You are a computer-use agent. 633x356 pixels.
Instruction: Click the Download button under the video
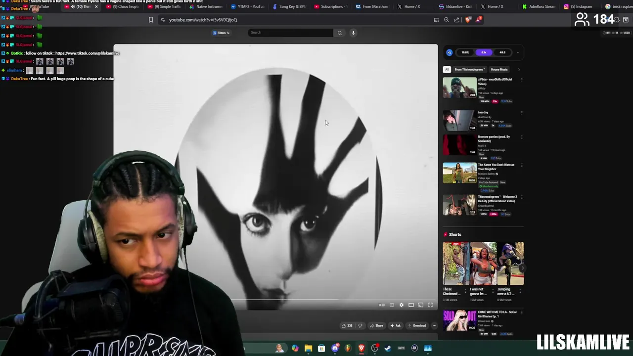[x=417, y=325]
